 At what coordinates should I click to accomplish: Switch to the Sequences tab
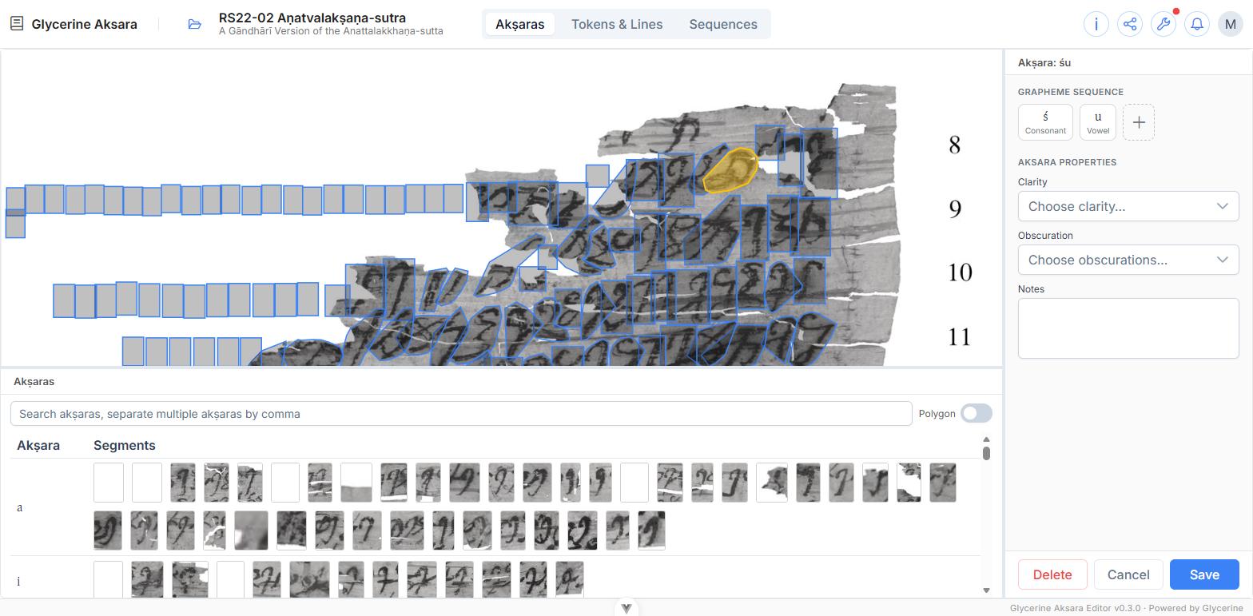click(x=723, y=24)
